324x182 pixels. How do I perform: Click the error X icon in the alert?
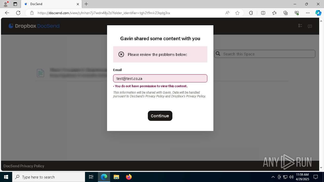pyautogui.click(x=121, y=54)
